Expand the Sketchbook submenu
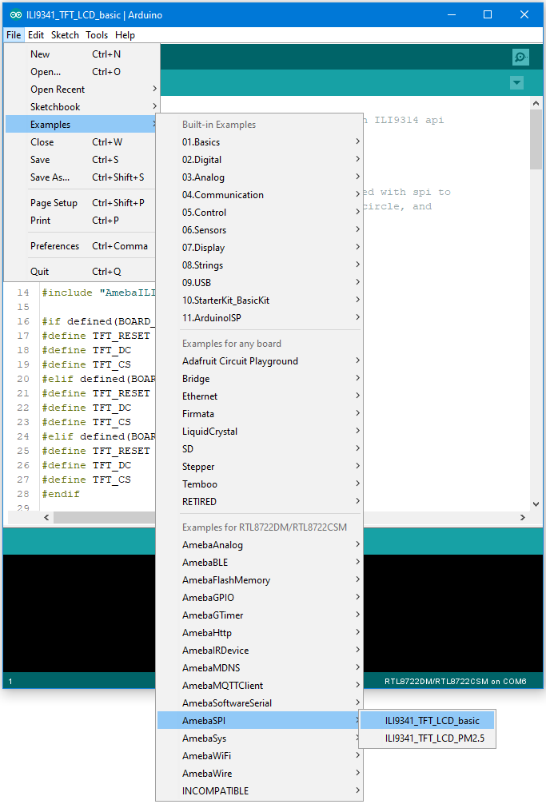 coord(82,106)
